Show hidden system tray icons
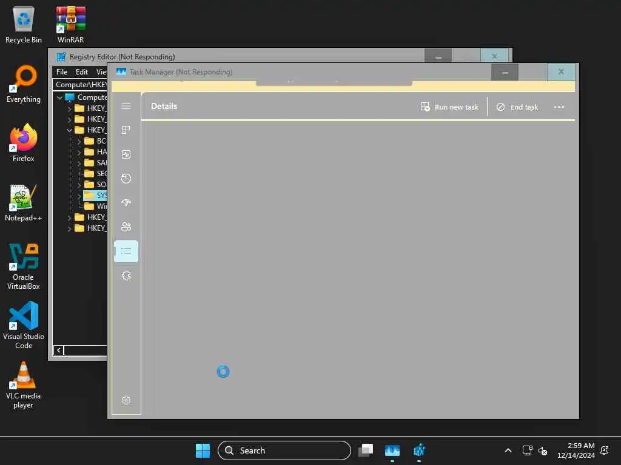 [508, 450]
